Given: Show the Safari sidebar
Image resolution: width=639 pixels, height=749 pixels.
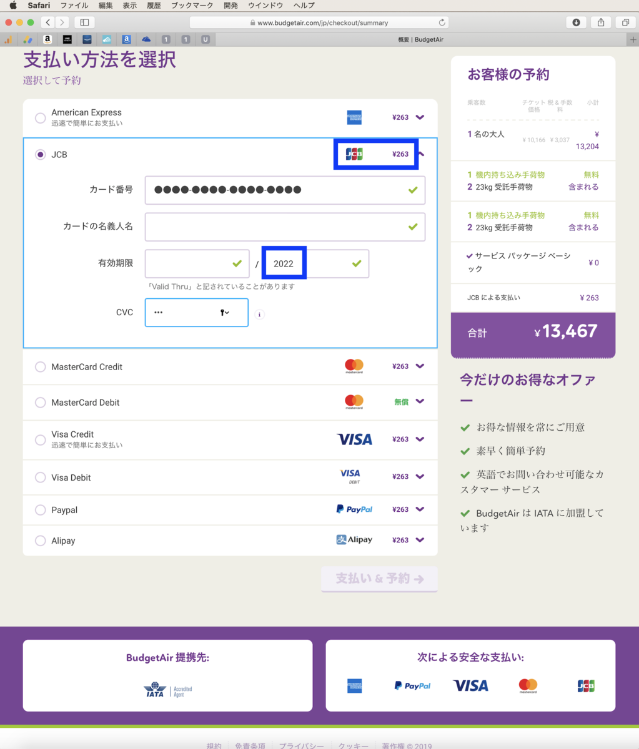Looking at the screenshot, I should (x=84, y=22).
